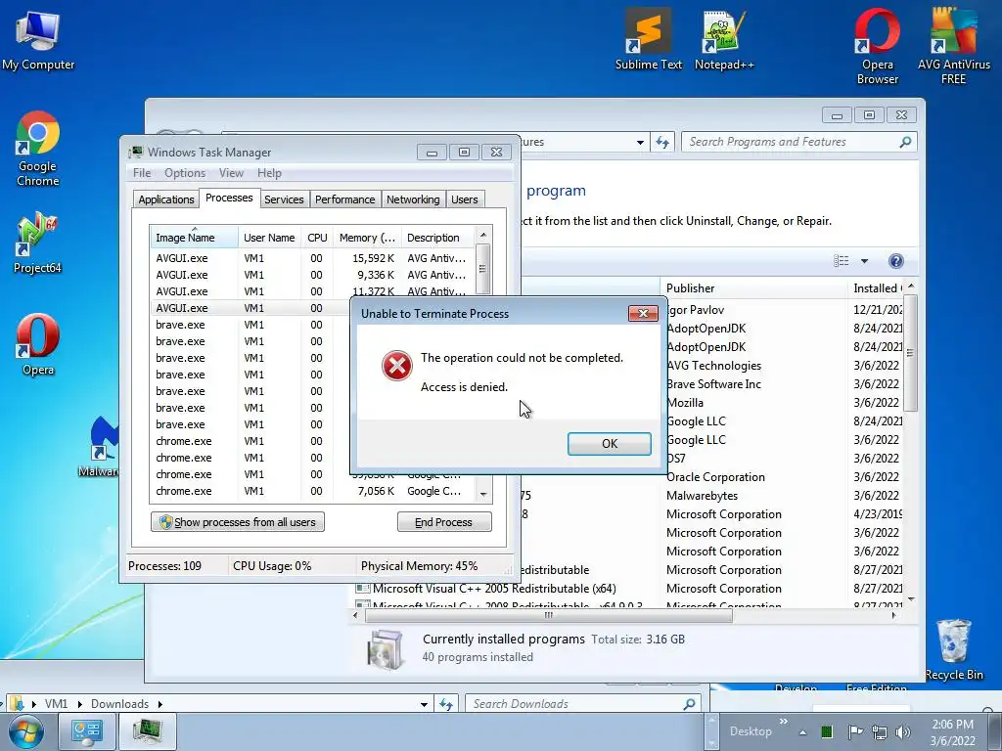
Task: Open Task Manager View menu
Action: (x=231, y=173)
